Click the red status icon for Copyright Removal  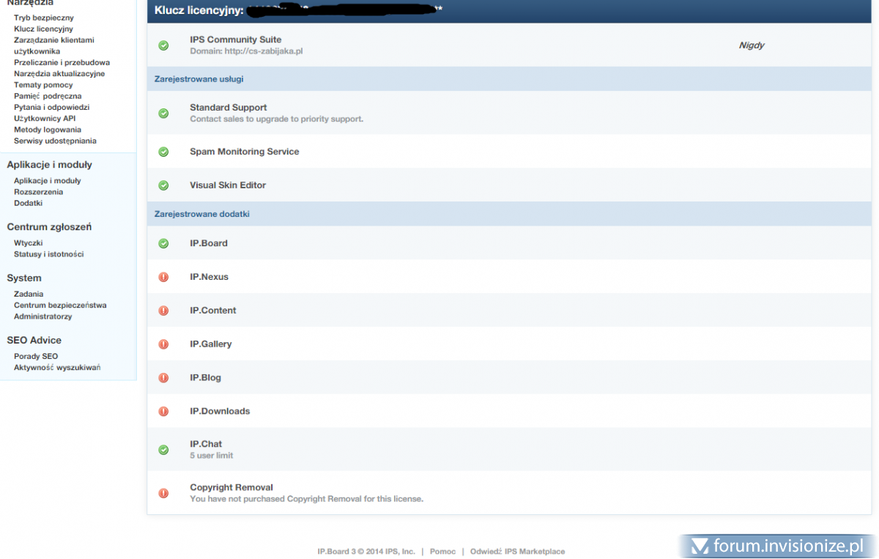click(163, 493)
